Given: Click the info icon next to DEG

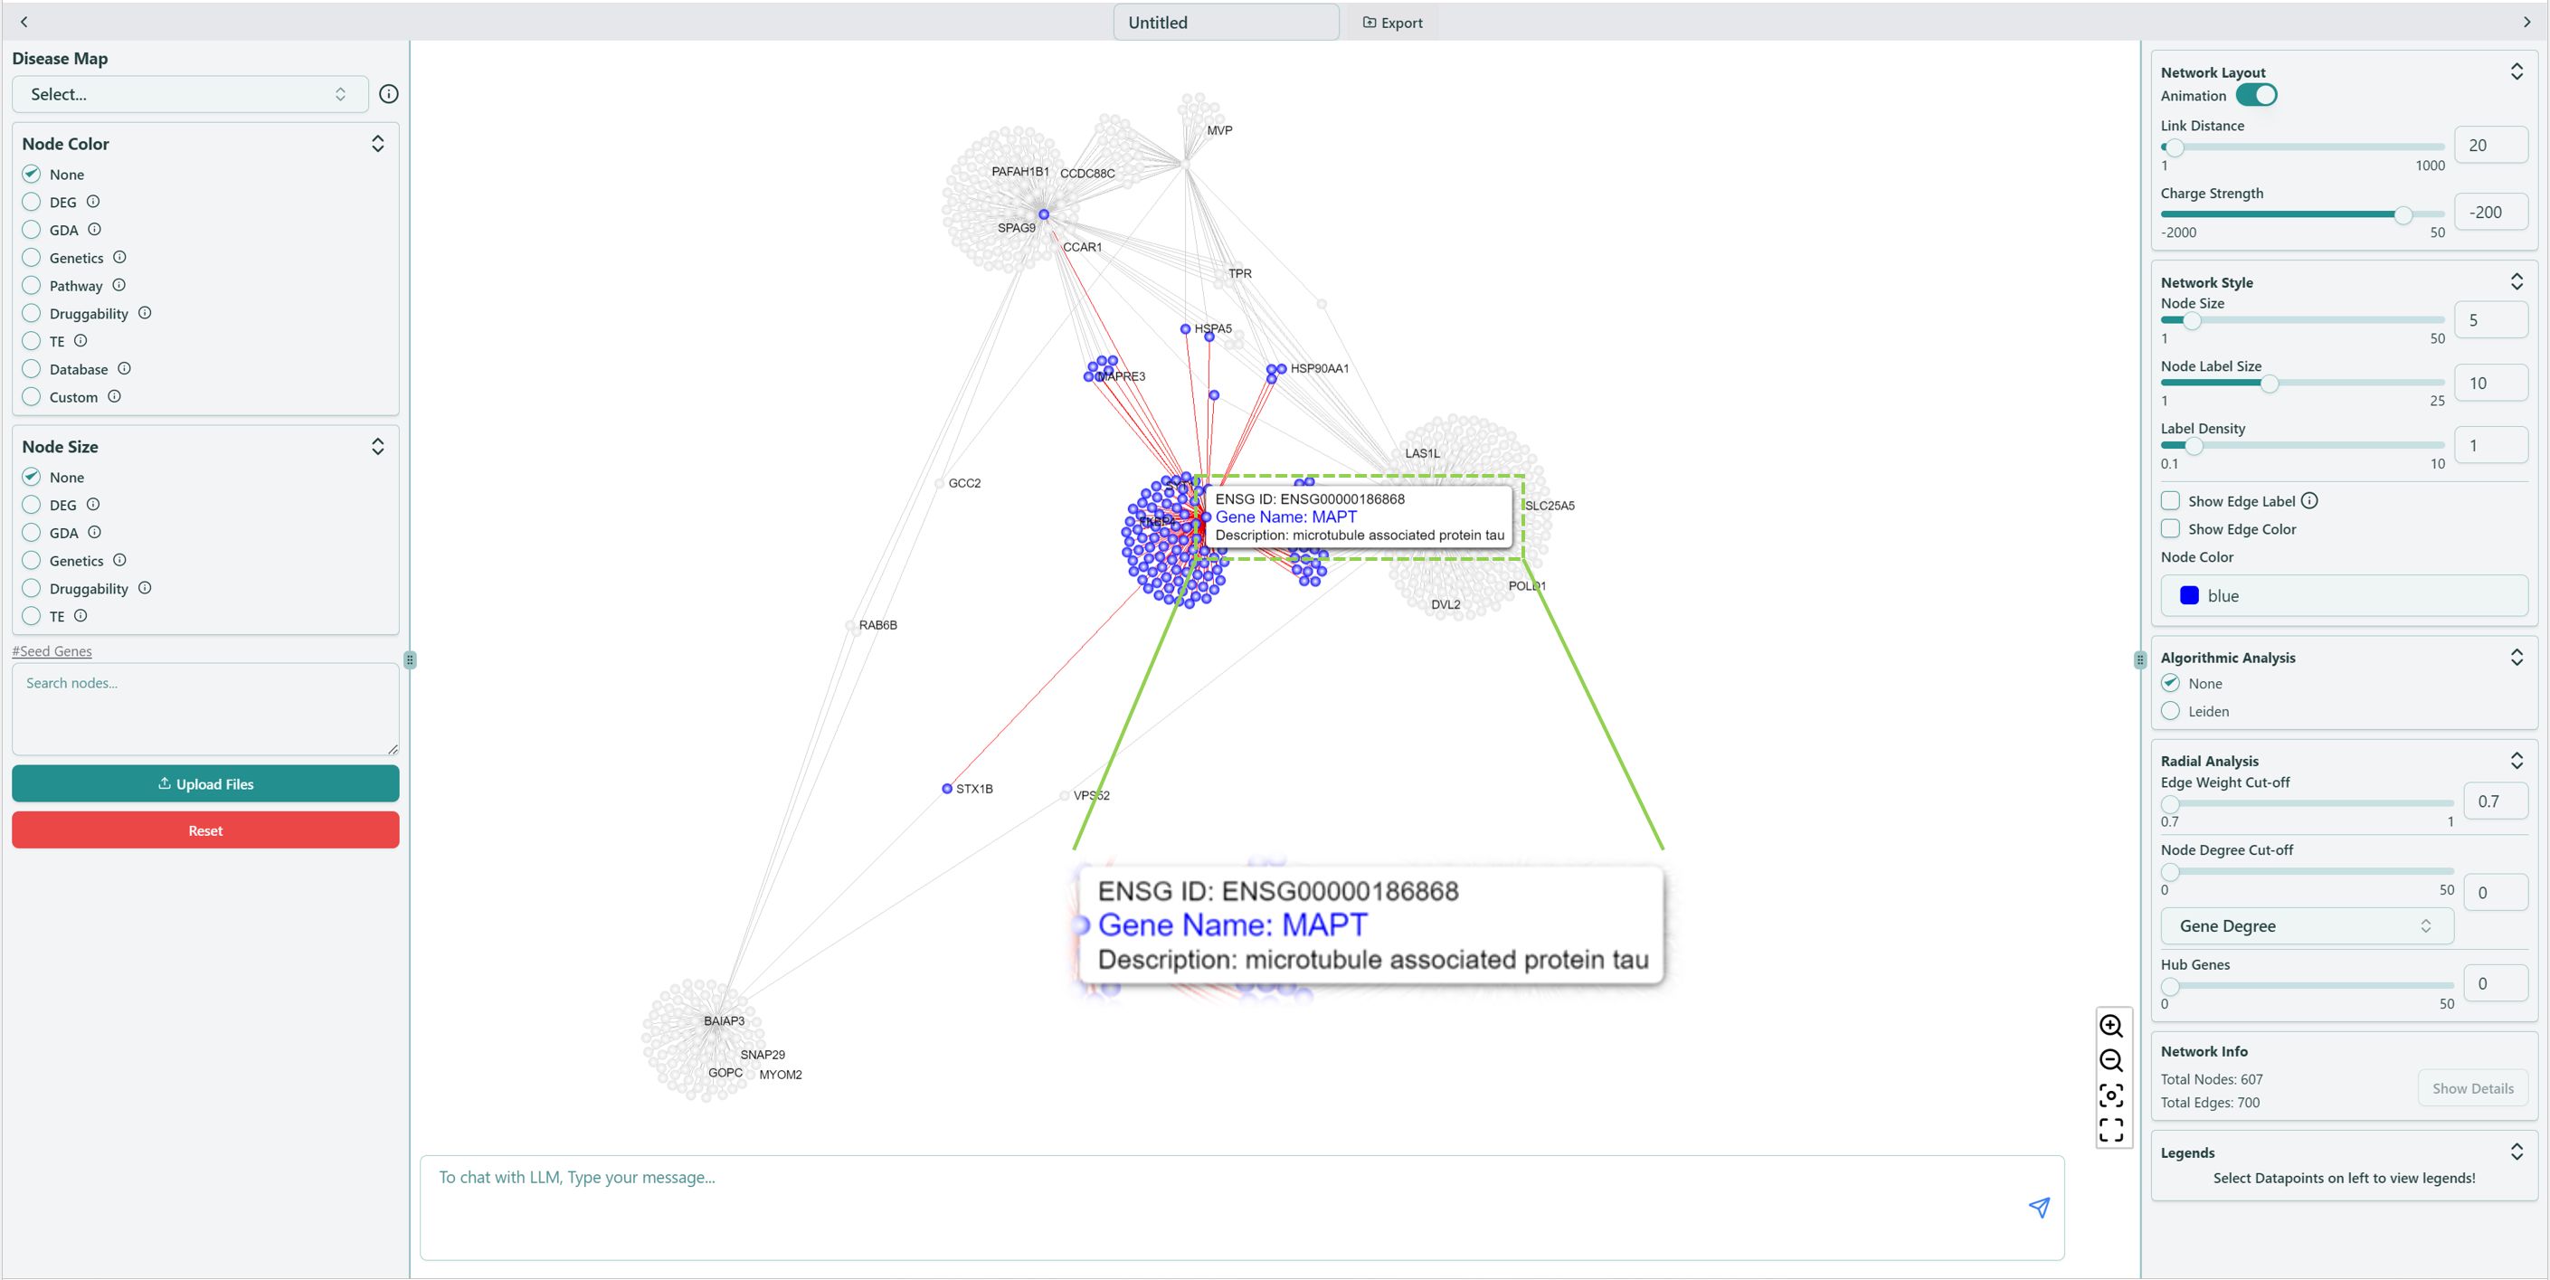Looking at the screenshot, I should [92, 201].
